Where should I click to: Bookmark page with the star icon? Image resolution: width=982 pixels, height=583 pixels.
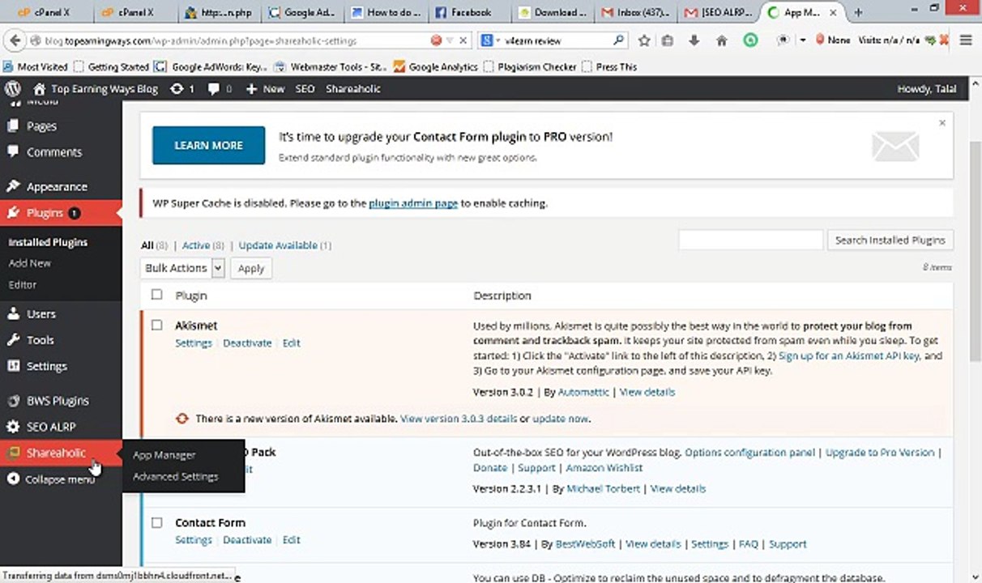644,40
